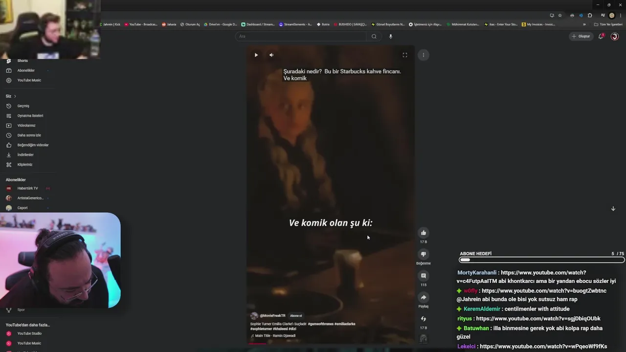Open the Botrix bookmark

323,24
